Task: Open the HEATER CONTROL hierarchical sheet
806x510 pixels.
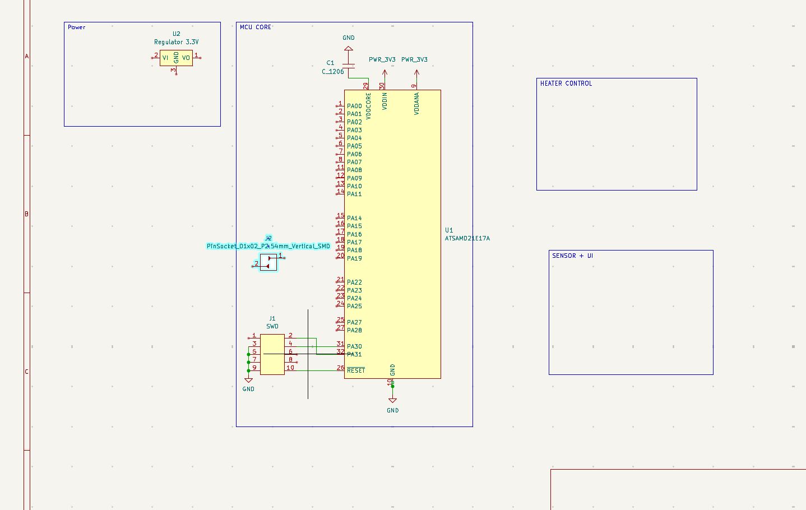Action: [617, 135]
